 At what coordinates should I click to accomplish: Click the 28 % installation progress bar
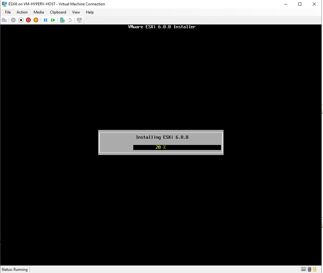point(177,147)
